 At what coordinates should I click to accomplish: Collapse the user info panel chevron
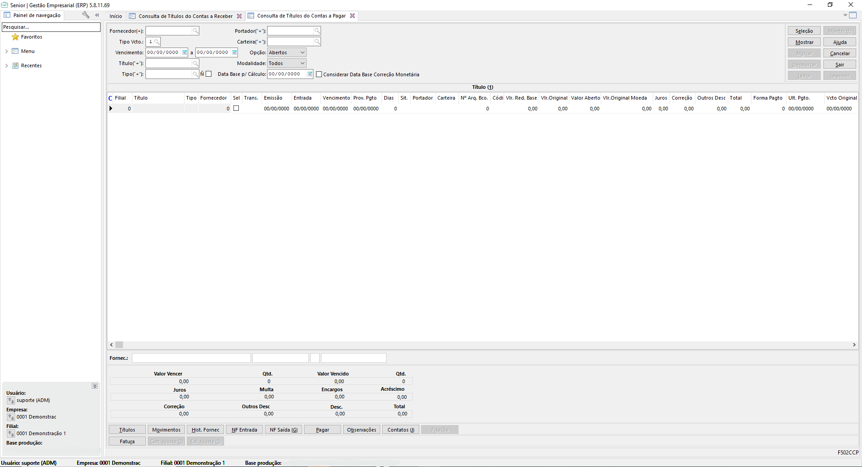pos(95,386)
